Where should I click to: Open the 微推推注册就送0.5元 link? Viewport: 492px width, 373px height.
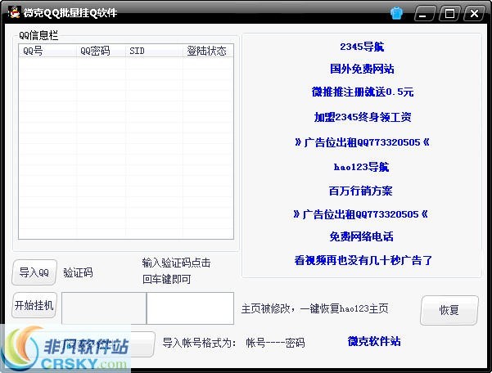point(363,92)
